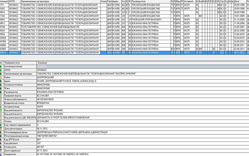This screenshot has width=249, height=156.
Task: Click the Вид деятельности (ДК 009:2010) label
Action: point(20,118)
